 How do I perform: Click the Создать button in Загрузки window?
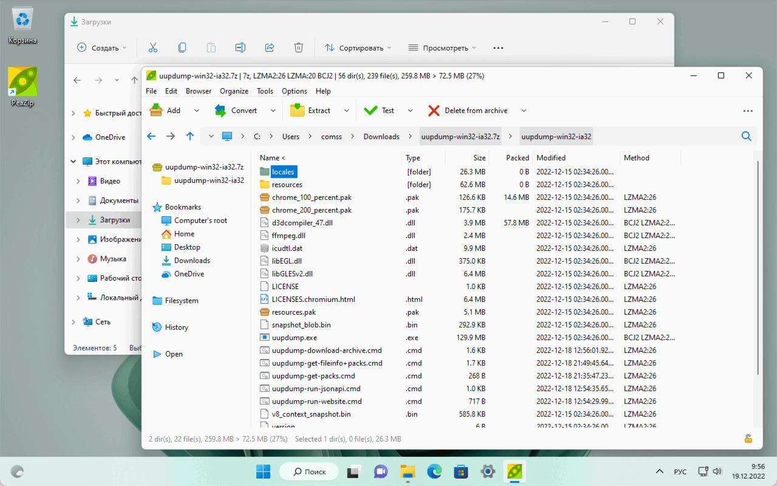[102, 47]
